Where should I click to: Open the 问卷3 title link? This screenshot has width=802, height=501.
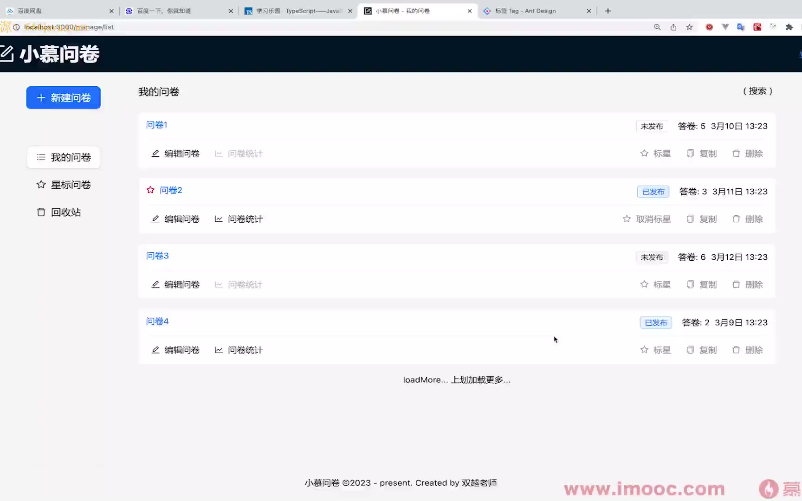pos(157,256)
